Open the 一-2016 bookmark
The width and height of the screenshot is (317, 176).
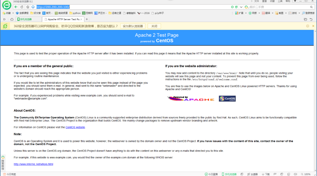click(143, 13)
